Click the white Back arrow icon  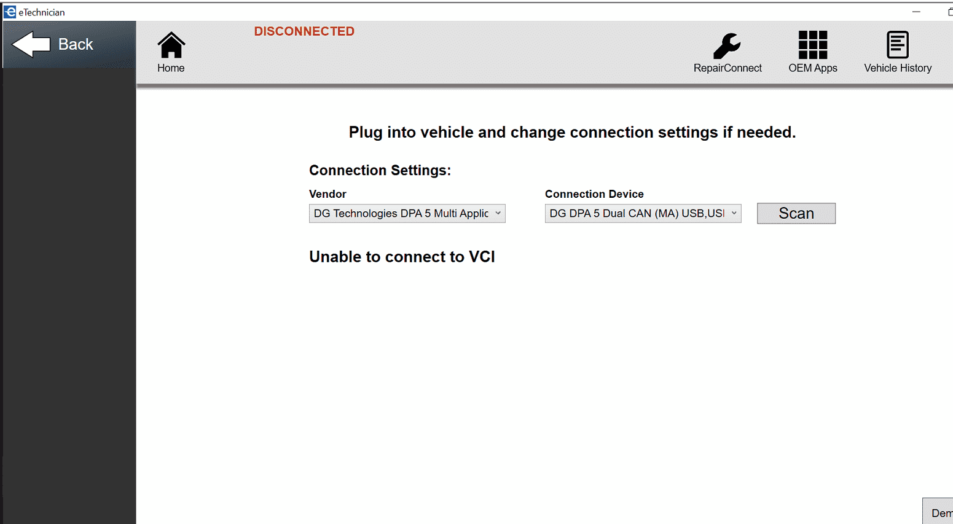click(x=31, y=44)
